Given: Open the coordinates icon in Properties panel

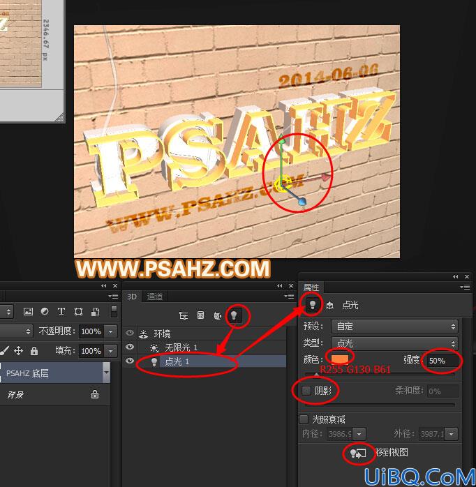Looking at the screenshot, I should (329, 306).
